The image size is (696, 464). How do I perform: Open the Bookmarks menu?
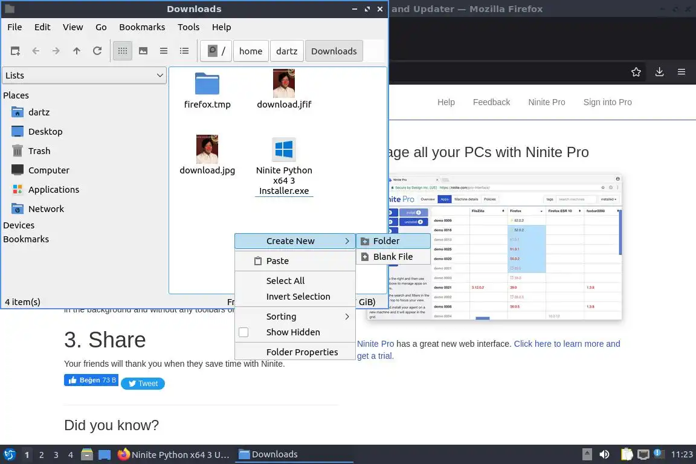tap(142, 27)
